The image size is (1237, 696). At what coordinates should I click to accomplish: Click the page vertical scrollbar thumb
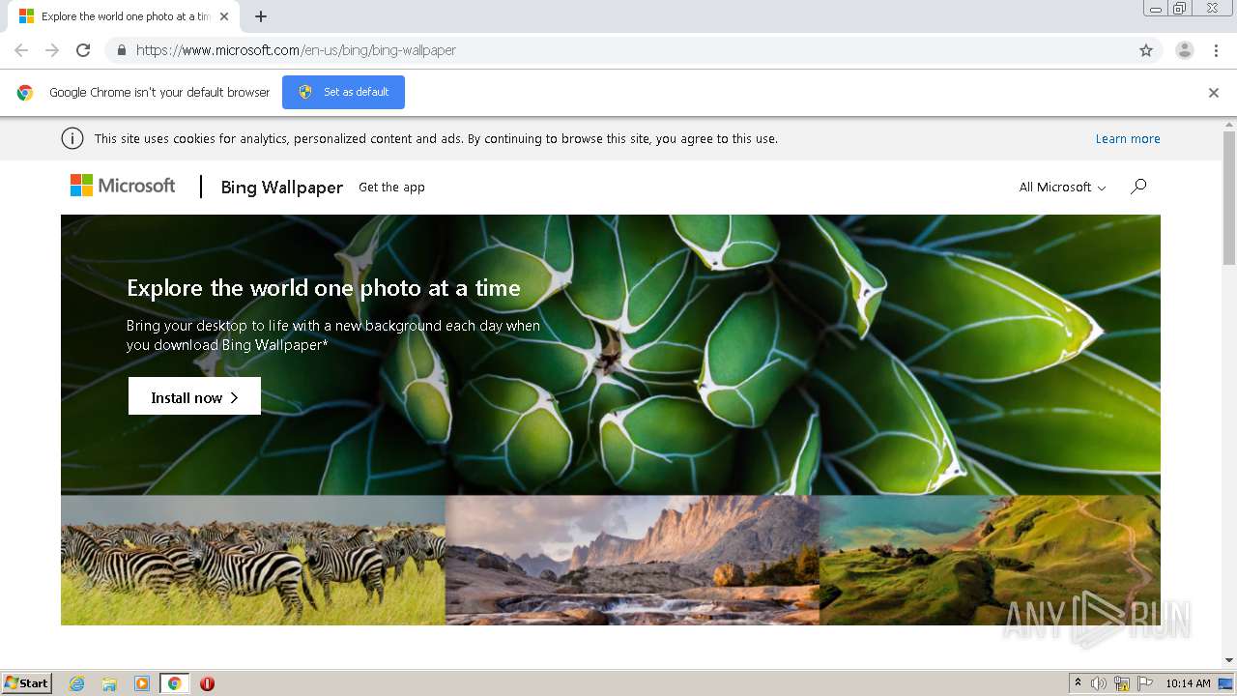1229,198
